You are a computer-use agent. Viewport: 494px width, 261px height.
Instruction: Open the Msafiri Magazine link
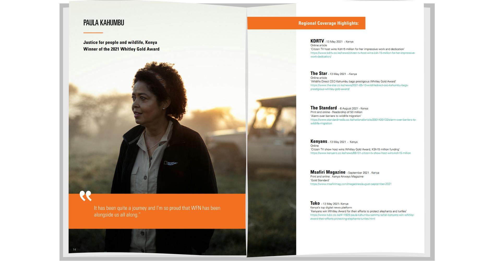pos(351,184)
